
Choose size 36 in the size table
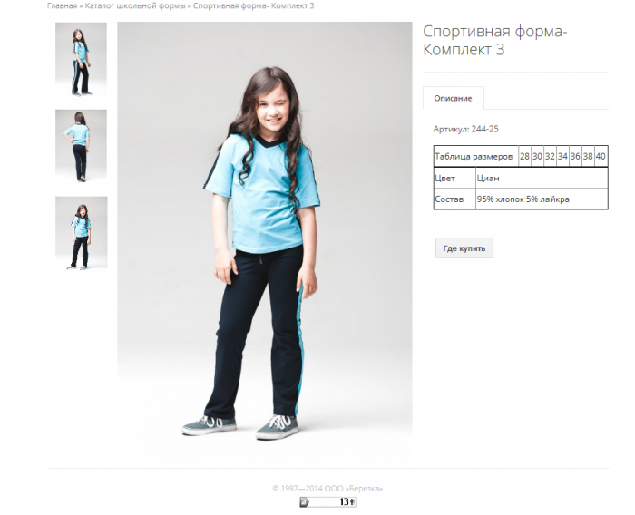point(575,156)
